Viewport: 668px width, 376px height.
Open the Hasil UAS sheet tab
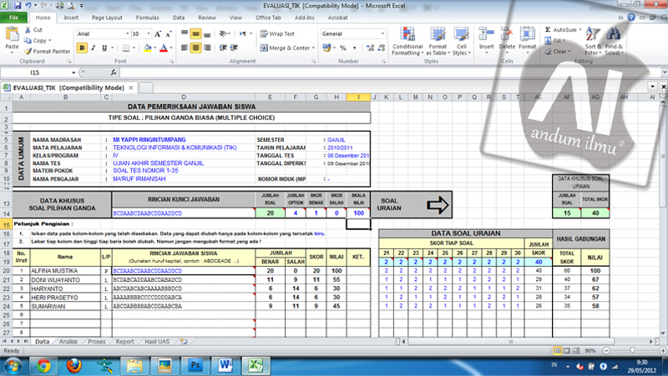click(x=157, y=342)
